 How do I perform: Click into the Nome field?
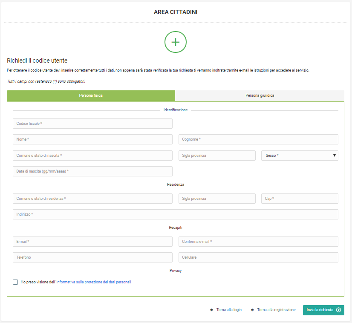pos(92,139)
